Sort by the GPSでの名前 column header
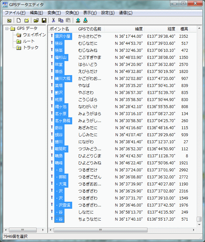The height and width of the screenshot is (242, 205). point(90,29)
